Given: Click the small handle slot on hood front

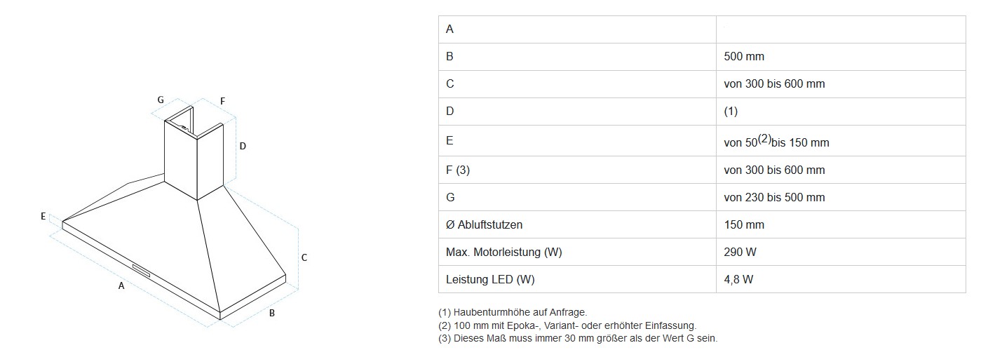Looking at the screenshot, I should pyautogui.click(x=140, y=269).
